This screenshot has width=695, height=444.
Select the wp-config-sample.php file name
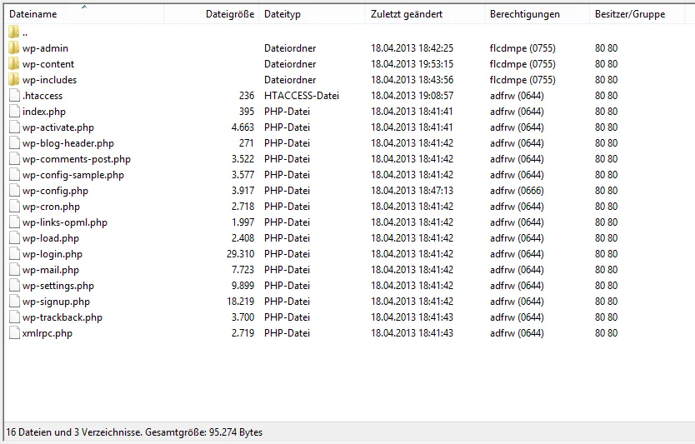[73, 175]
